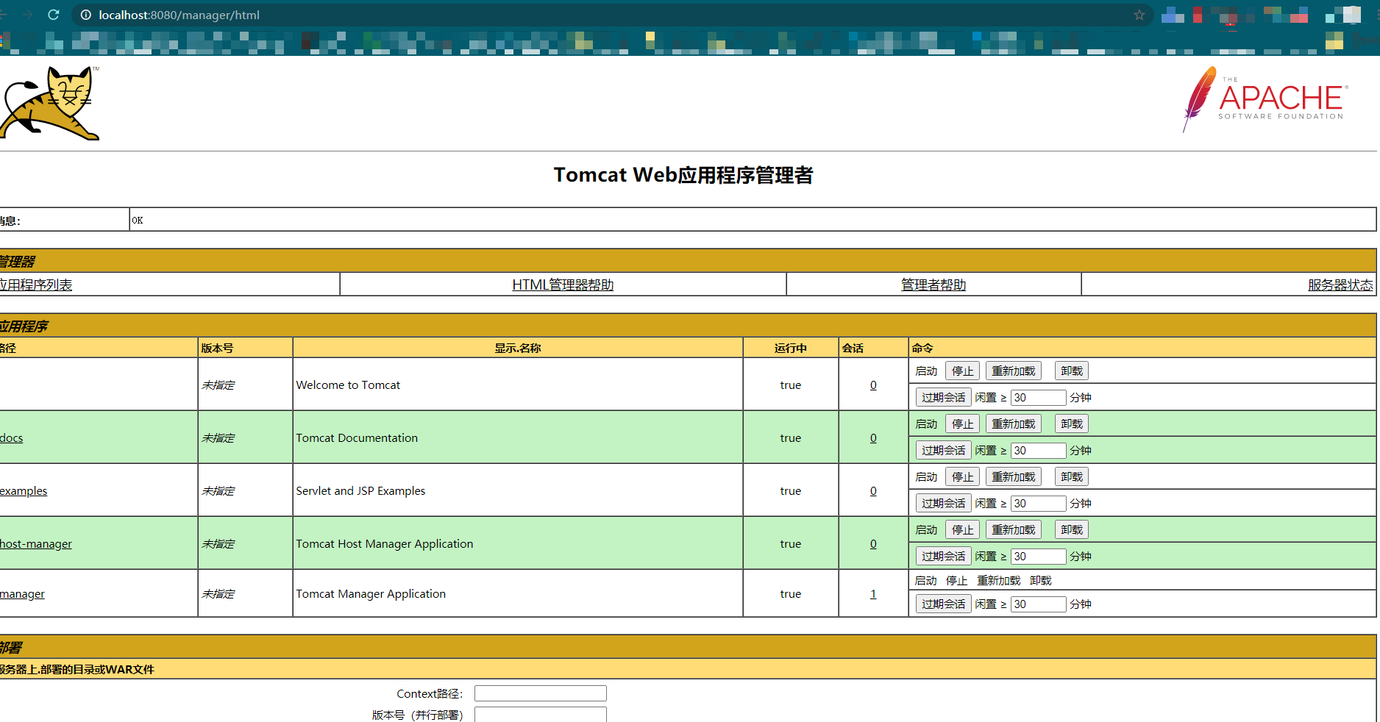Viewport: 1380px width, 722px height.
Task: Stop (停止) the Tomcat Host Manager Application
Action: click(962, 530)
